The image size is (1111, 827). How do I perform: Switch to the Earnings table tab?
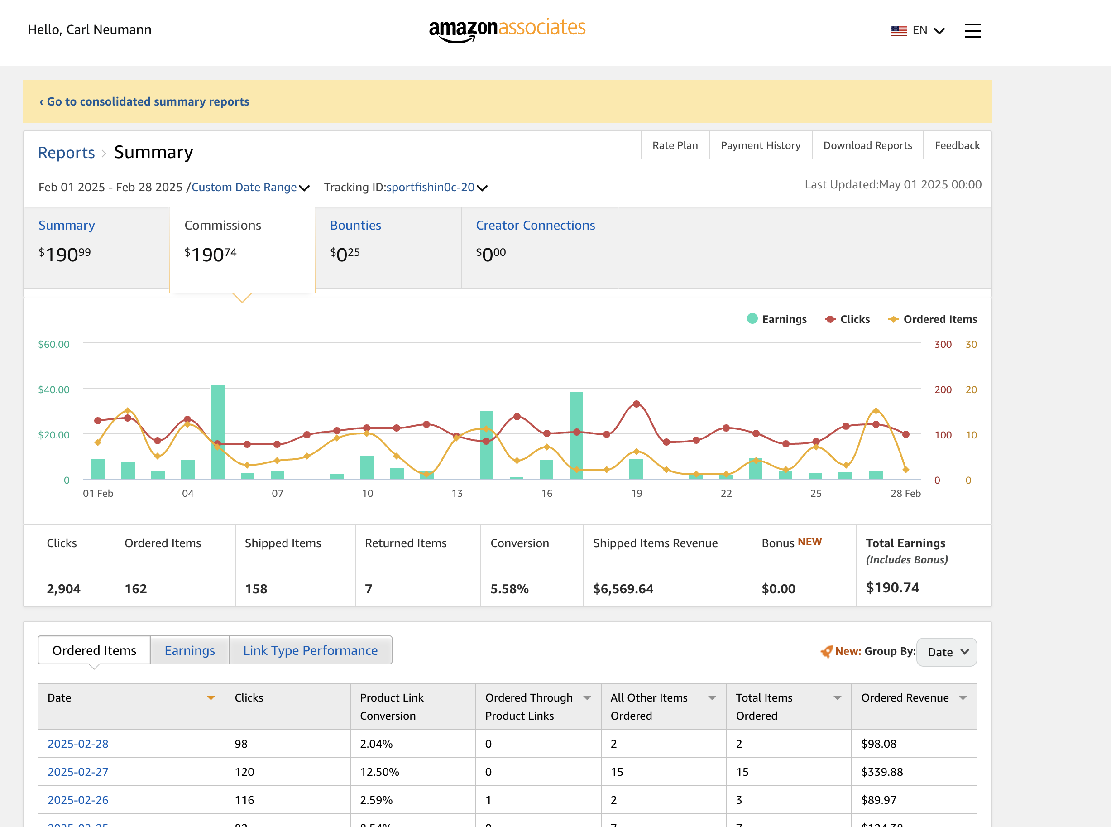(x=190, y=650)
